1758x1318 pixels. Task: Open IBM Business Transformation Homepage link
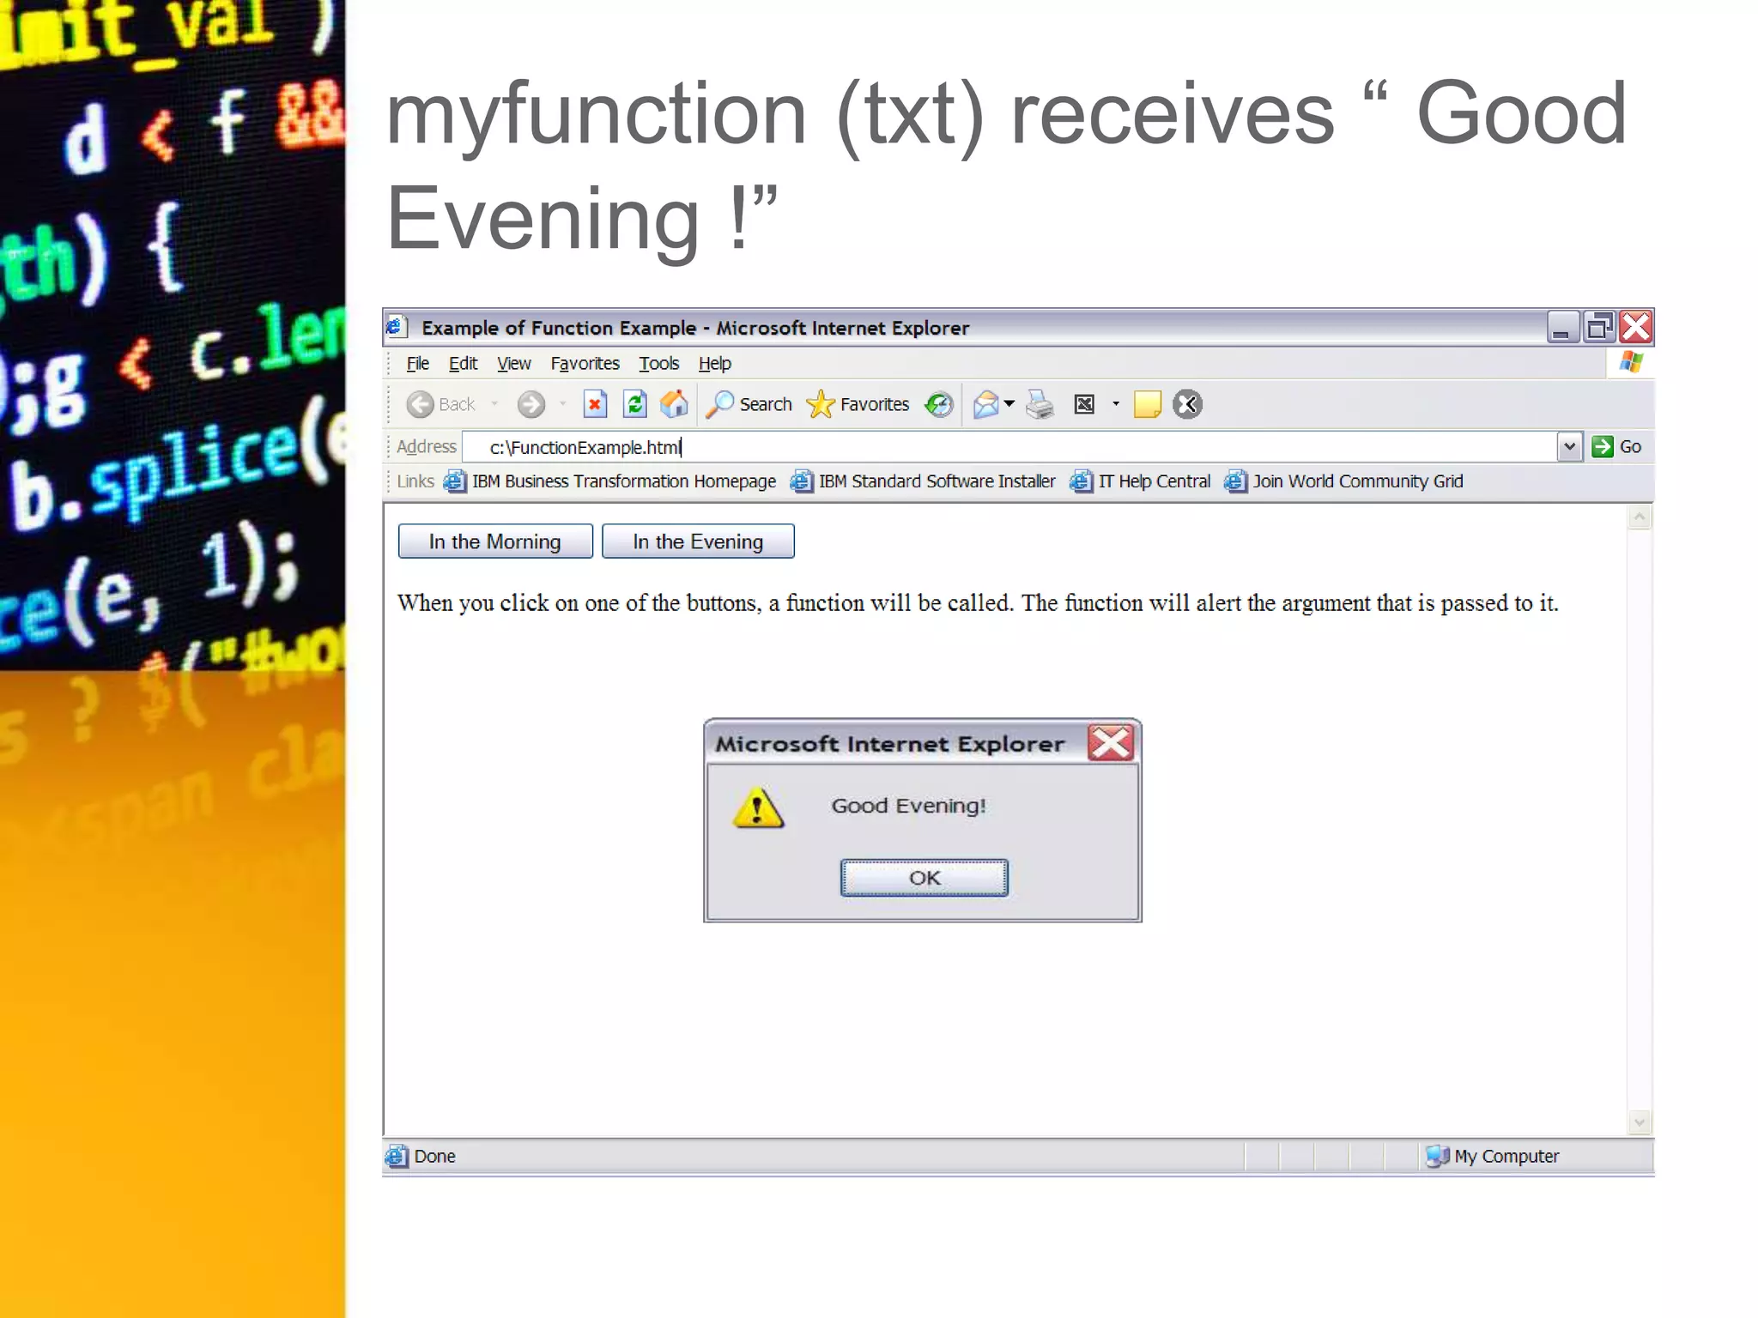tap(610, 481)
